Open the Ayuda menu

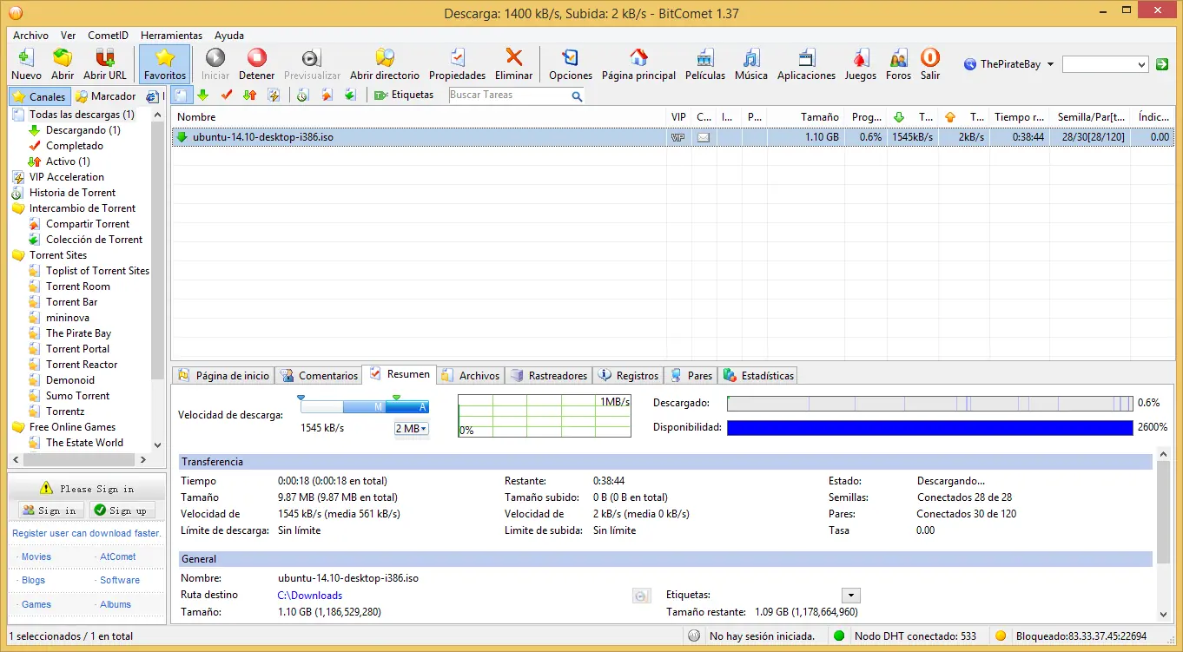(x=229, y=36)
